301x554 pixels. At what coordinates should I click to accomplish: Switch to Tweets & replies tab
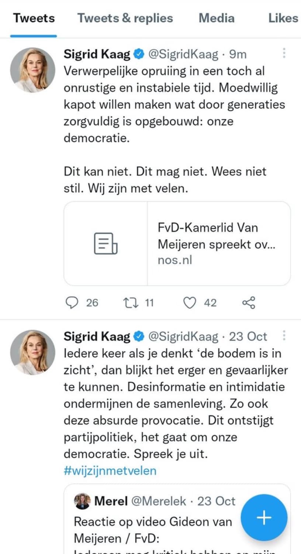pyautogui.click(x=125, y=18)
